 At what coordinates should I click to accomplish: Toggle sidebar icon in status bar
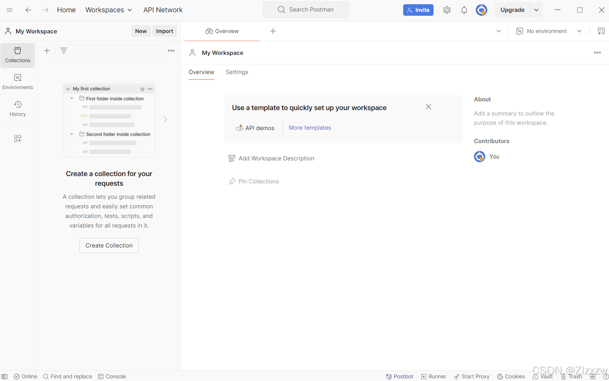5,376
